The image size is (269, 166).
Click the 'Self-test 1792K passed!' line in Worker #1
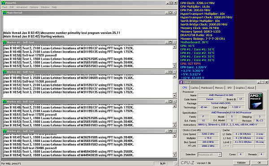(30, 55)
